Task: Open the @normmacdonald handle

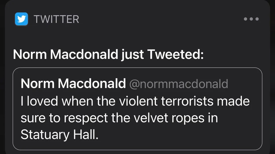Action: pyautogui.click(x=178, y=84)
